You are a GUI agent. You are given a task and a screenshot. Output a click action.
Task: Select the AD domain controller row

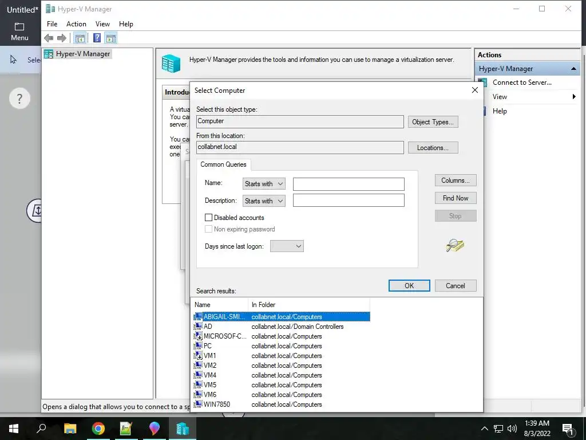(282, 326)
